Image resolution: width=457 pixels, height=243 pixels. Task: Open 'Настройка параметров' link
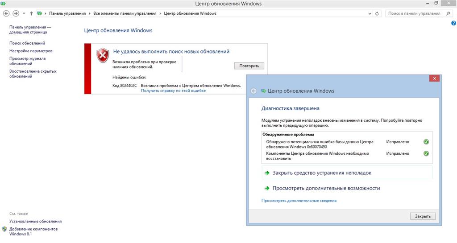(x=31, y=51)
